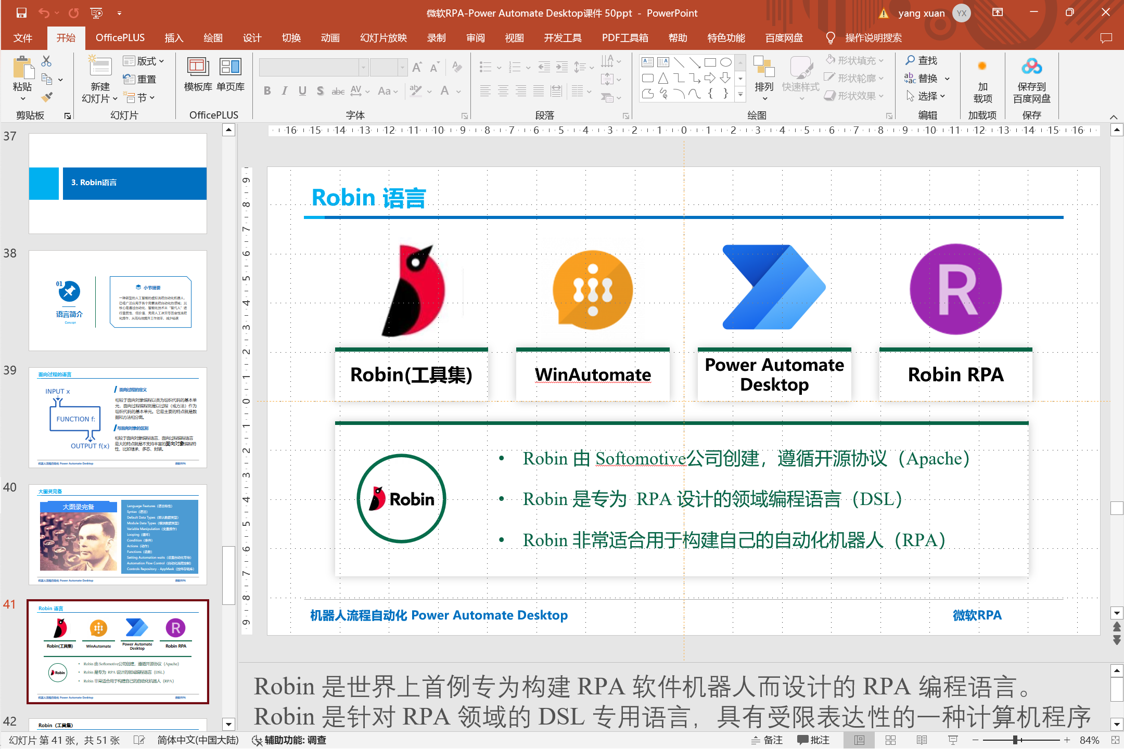The width and height of the screenshot is (1124, 749).
Task: Toggle center text alignment
Action: [x=503, y=91]
